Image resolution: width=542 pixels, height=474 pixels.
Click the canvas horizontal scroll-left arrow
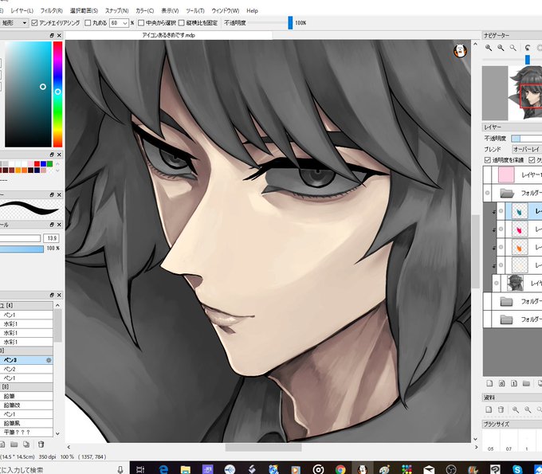69,447
